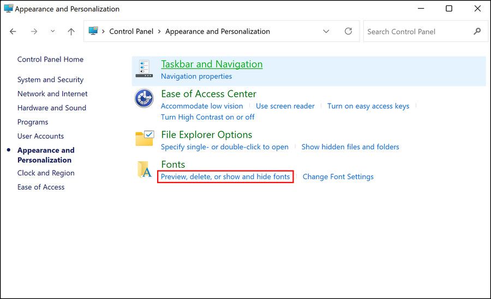Click the Forward arrow navigation button
491x299 pixels.
coord(34,31)
